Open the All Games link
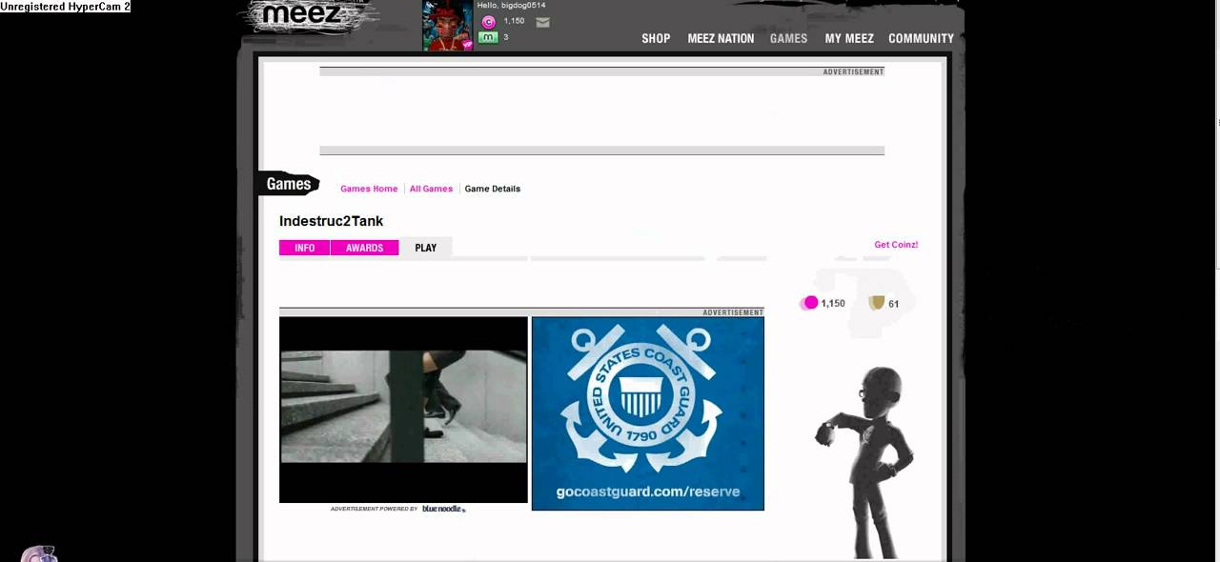 pos(431,189)
